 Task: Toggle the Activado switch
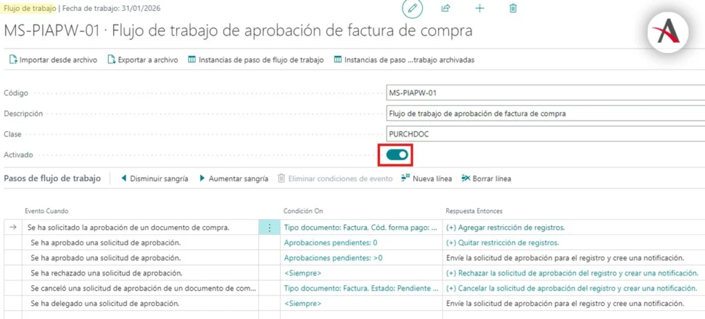pos(397,155)
